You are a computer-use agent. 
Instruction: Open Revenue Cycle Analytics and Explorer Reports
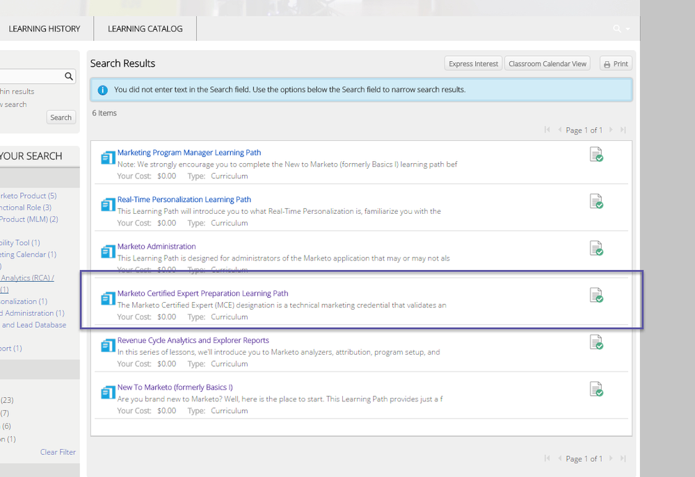[193, 340]
